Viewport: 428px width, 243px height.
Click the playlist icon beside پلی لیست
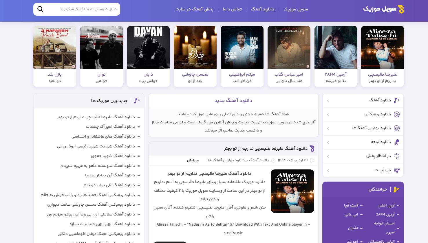[x=397, y=170]
